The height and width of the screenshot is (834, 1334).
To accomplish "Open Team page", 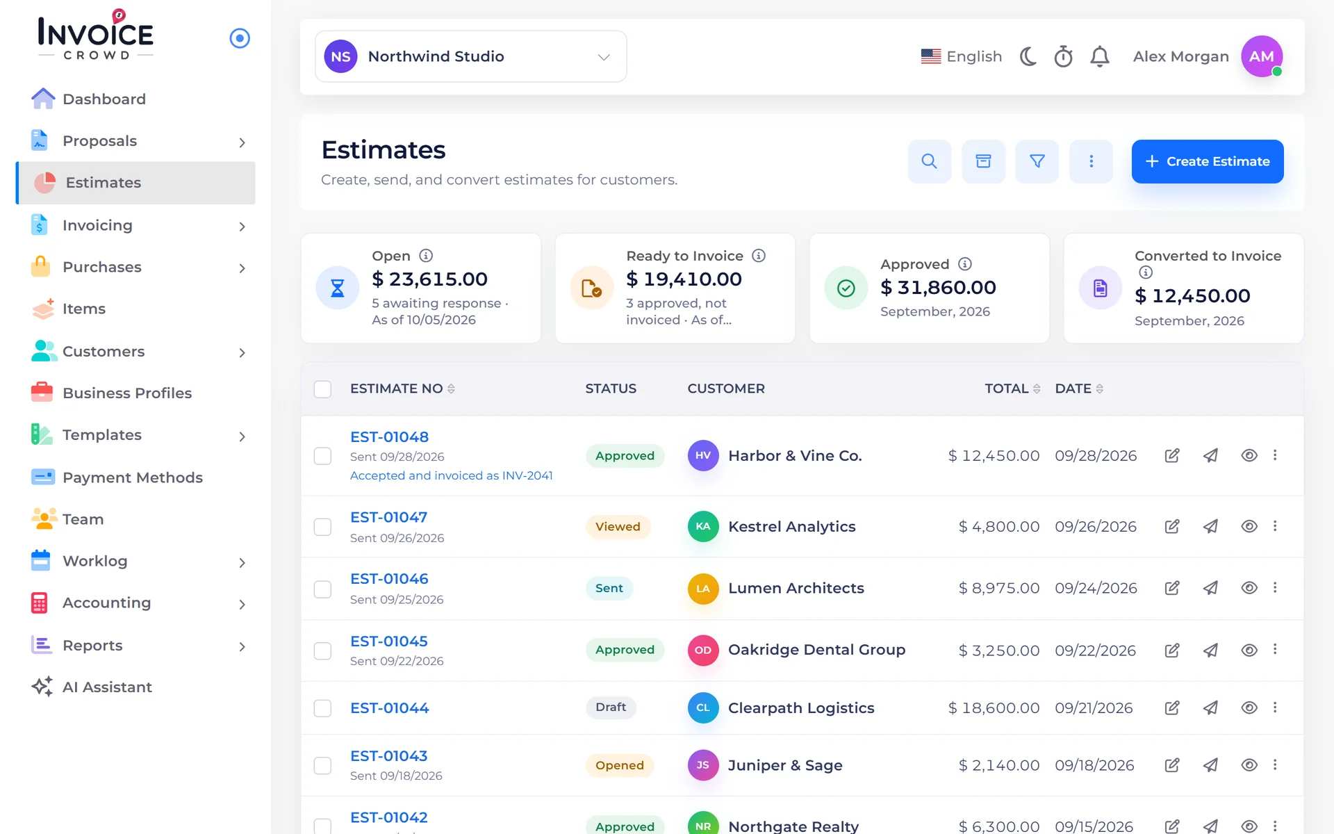I will (135, 519).
